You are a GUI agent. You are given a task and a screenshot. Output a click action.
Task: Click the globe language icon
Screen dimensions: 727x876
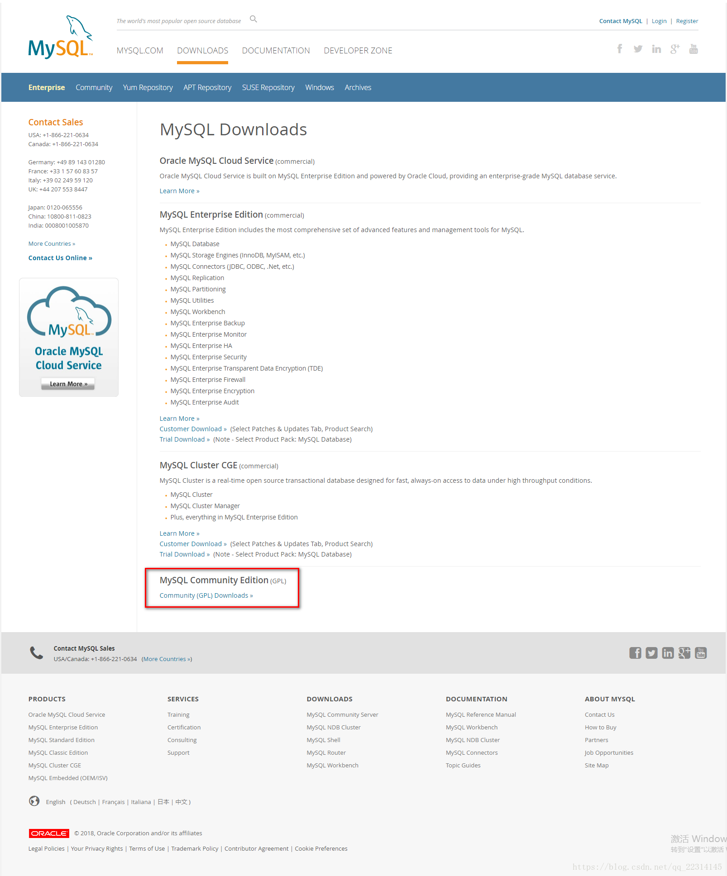coord(34,801)
